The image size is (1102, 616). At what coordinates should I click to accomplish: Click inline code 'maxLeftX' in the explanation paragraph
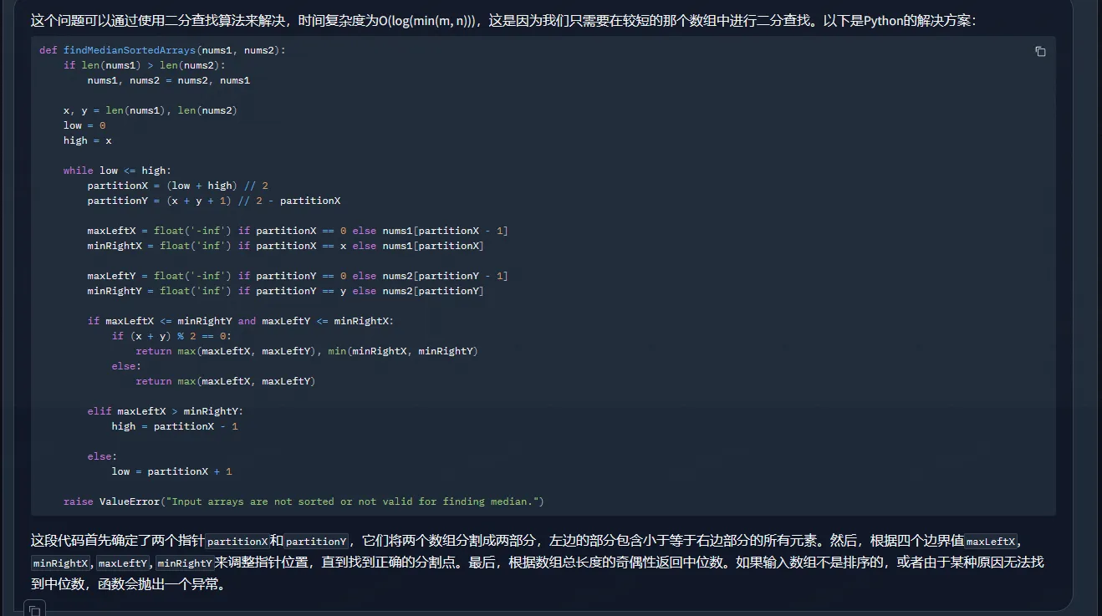click(x=990, y=542)
